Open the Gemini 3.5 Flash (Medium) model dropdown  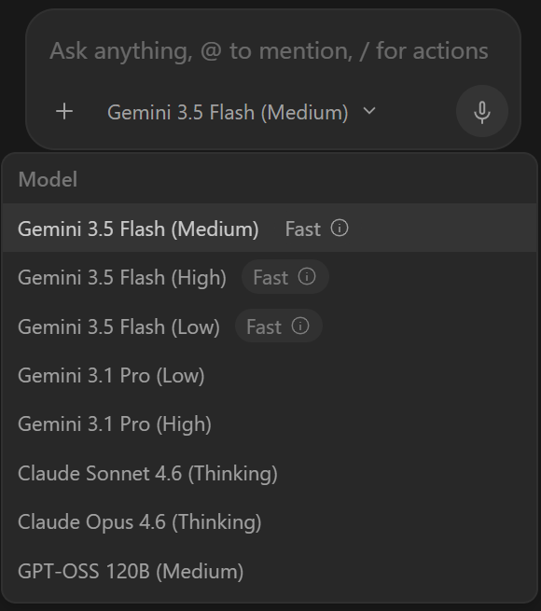point(242,112)
